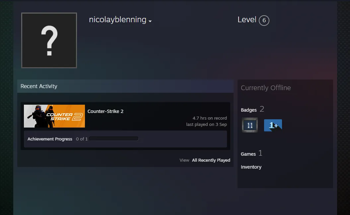
Task: Open the Inventory page
Action: (251, 167)
